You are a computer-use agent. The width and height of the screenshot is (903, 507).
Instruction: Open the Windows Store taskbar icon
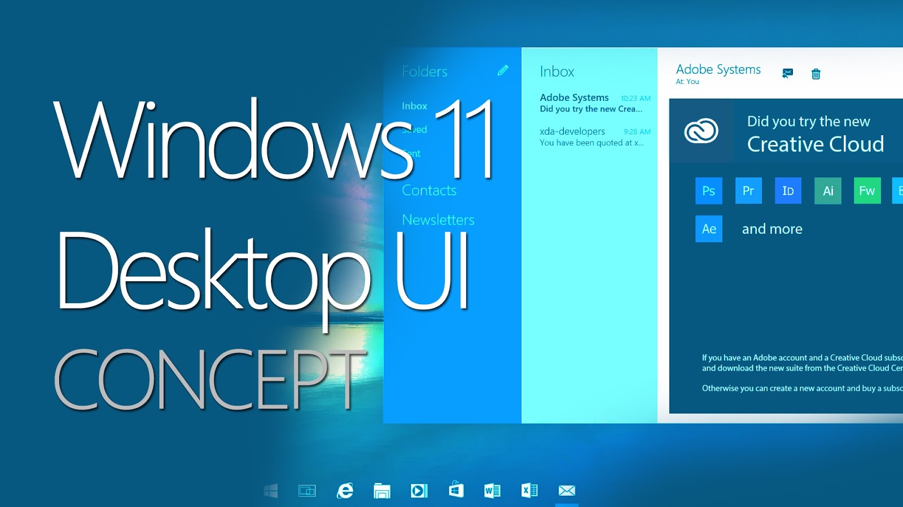456,490
